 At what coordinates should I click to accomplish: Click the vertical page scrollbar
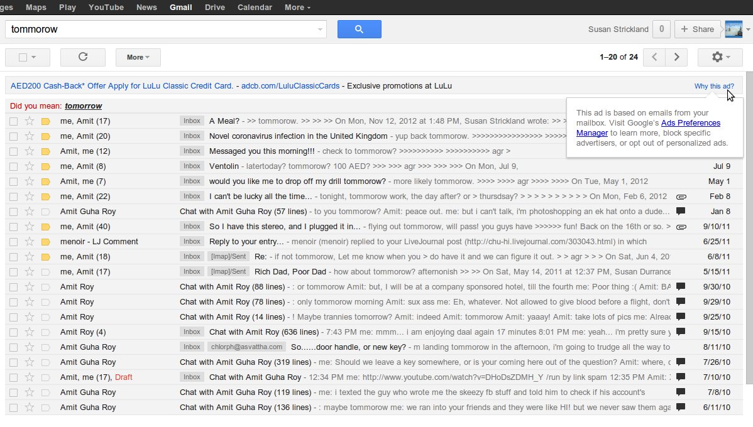(749, 228)
